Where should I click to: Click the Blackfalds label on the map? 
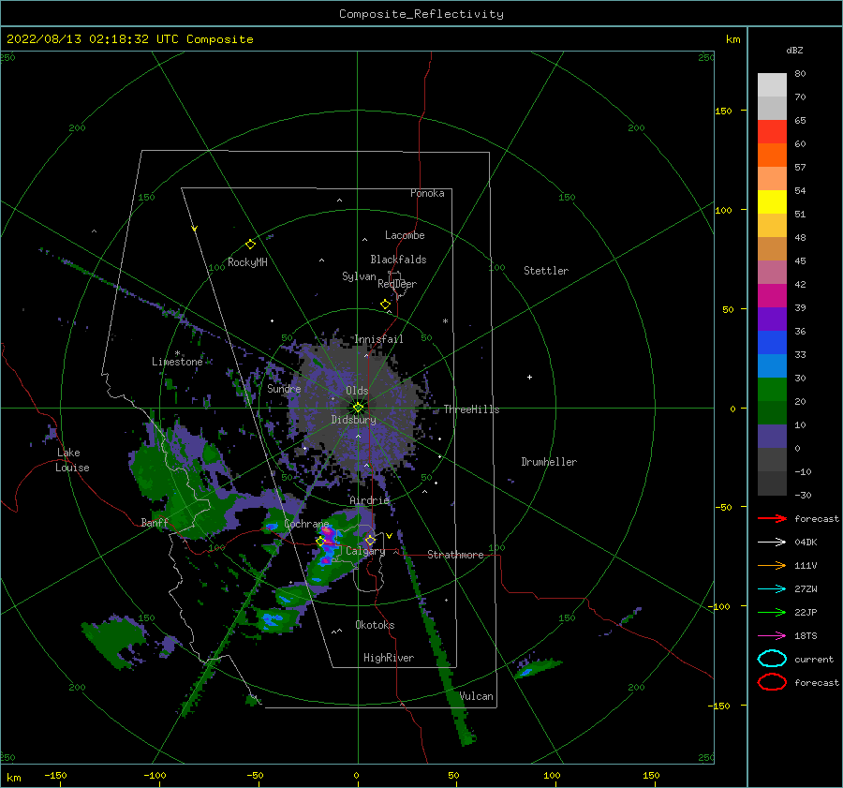pos(398,260)
